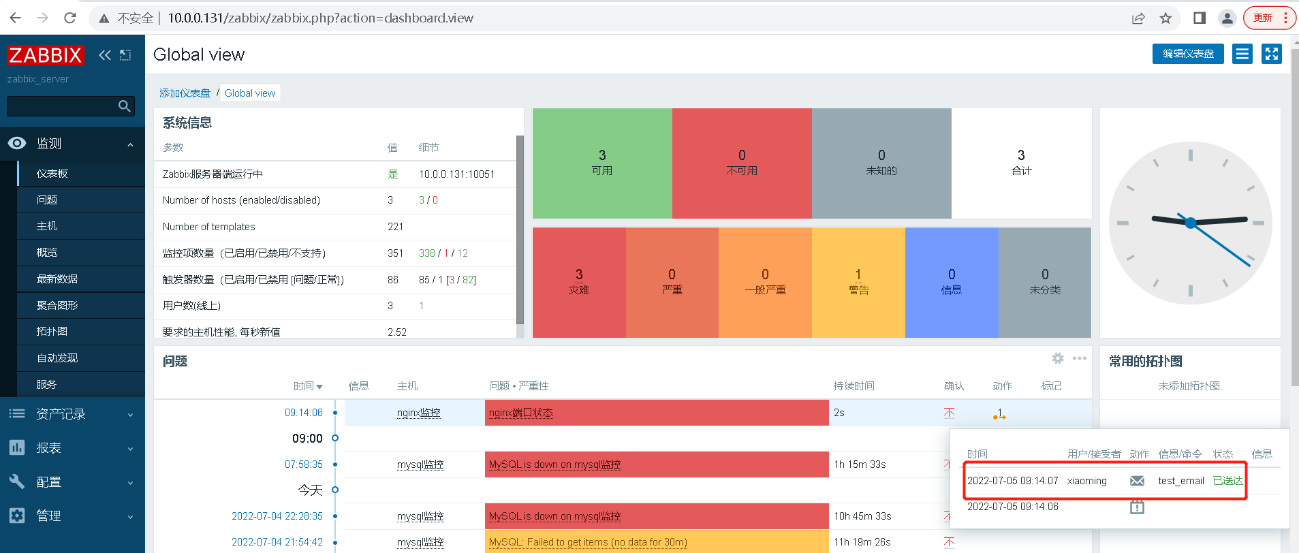Click the red 灾难 severity tile

pyautogui.click(x=579, y=283)
